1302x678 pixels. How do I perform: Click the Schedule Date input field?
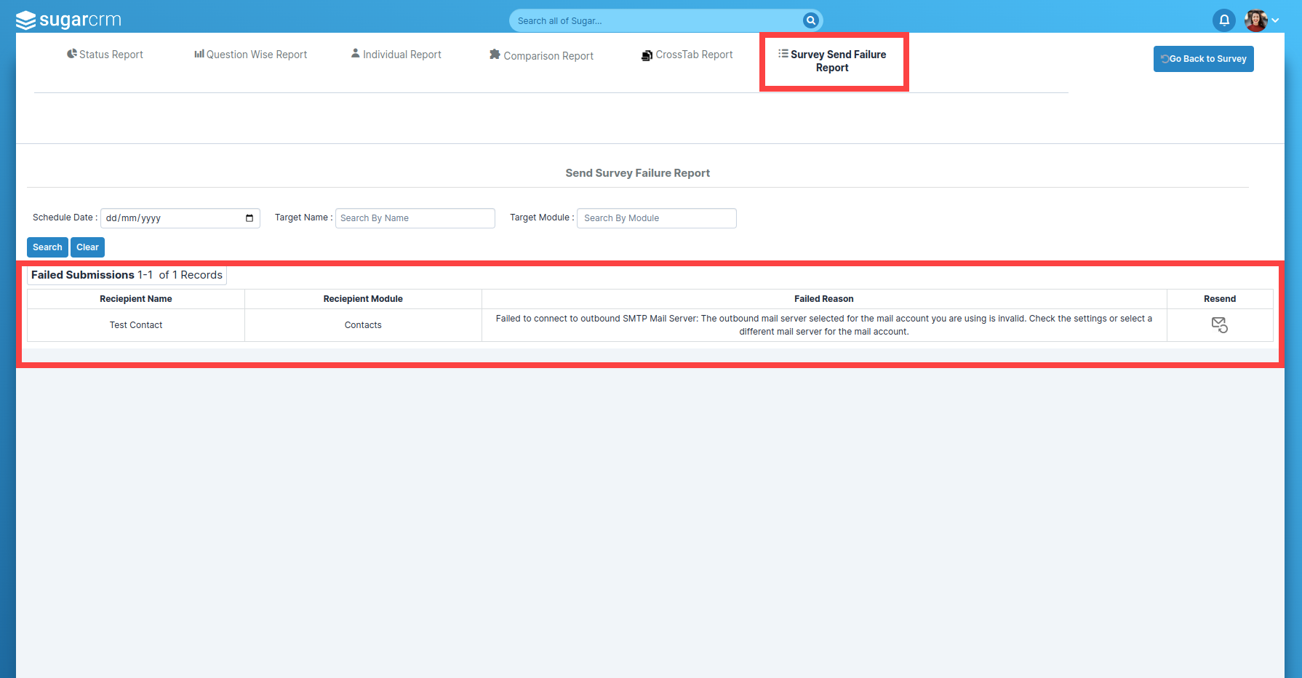coord(171,218)
